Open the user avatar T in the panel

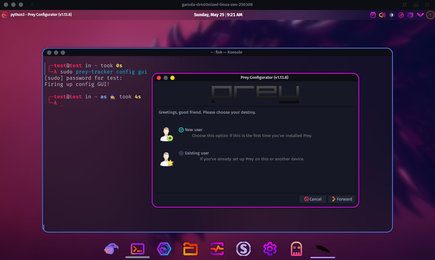(430, 15)
